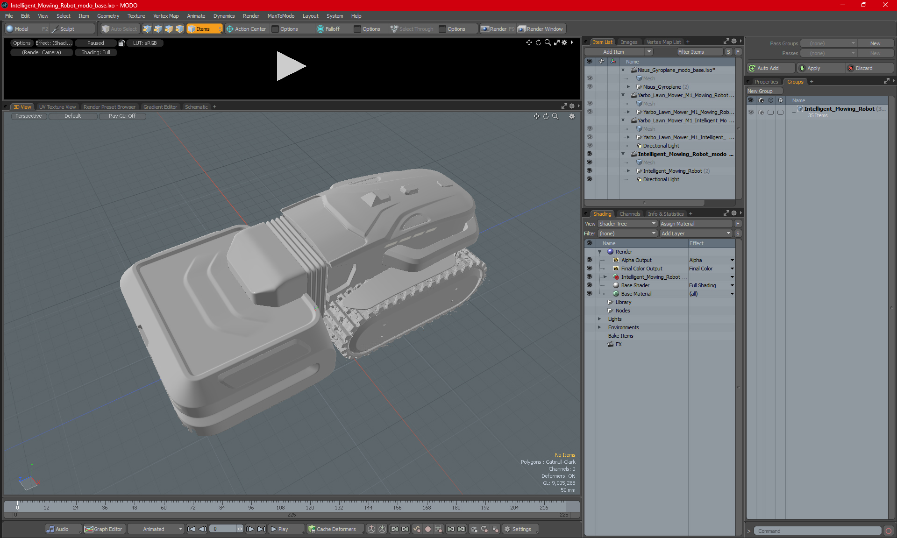This screenshot has height=538, width=897.
Task: Open the Shader Tree view dropdown
Action: click(x=627, y=224)
